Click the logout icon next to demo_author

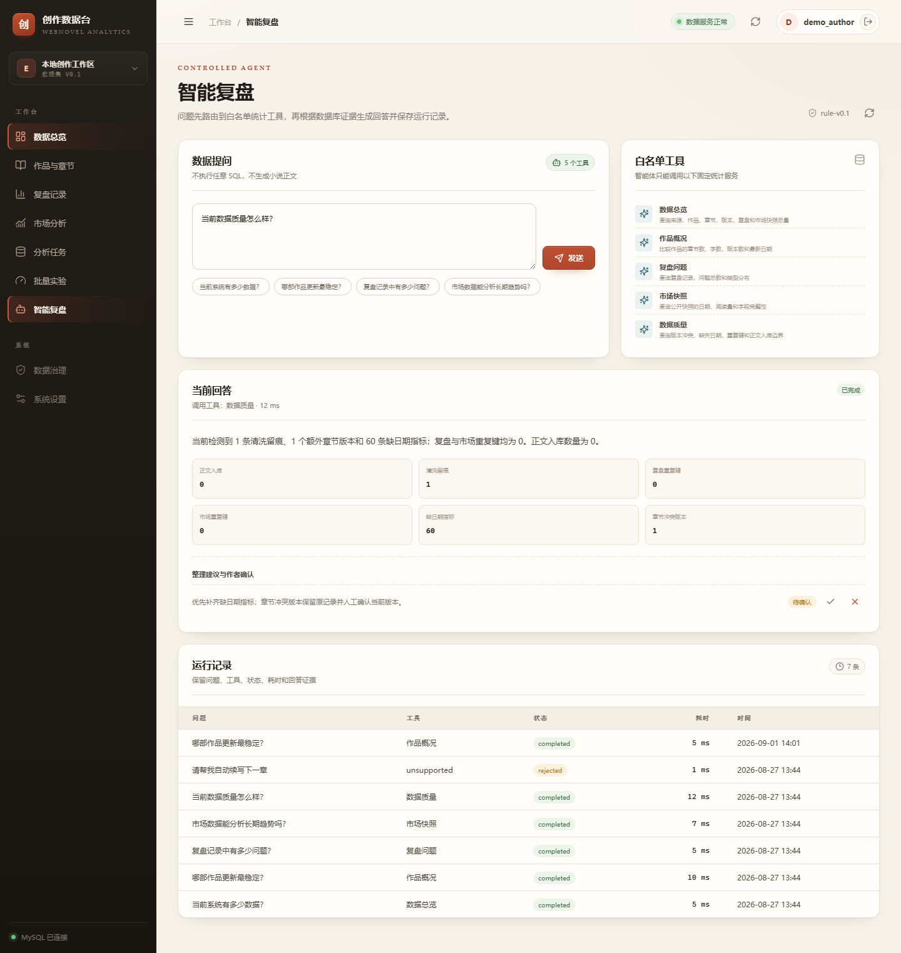click(x=868, y=22)
